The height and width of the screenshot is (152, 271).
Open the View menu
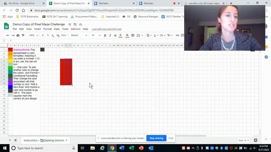pyautogui.click(x=29, y=29)
